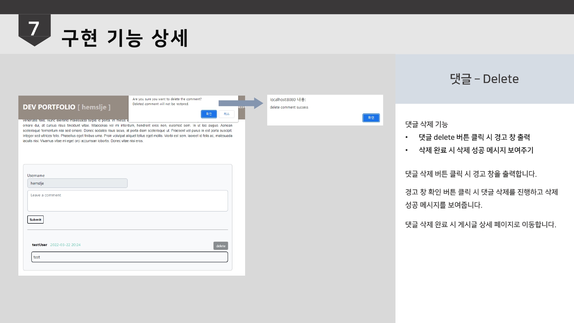Open the DEV PORTFOLIO [ hemslje ] header link

pyautogui.click(x=67, y=107)
